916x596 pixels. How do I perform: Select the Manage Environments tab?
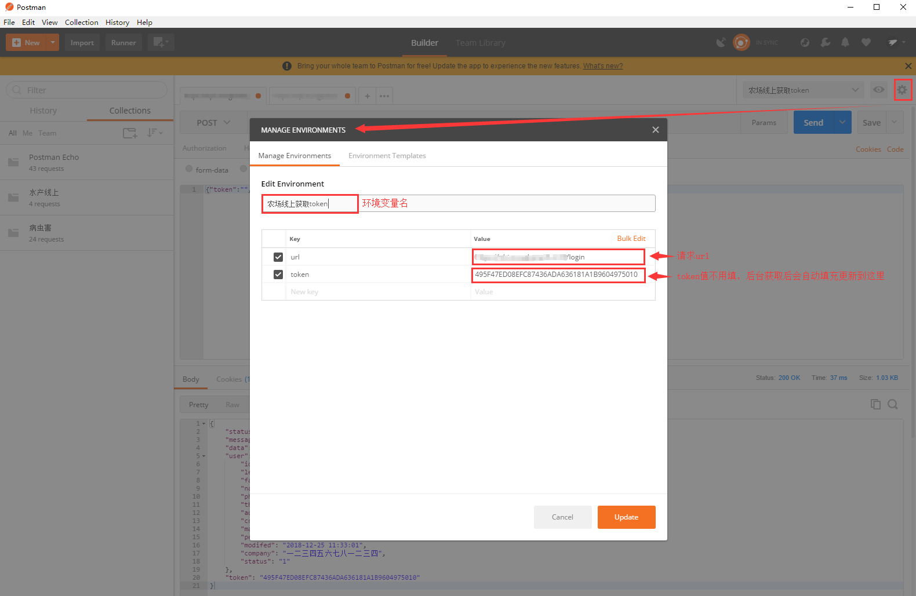tap(295, 156)
